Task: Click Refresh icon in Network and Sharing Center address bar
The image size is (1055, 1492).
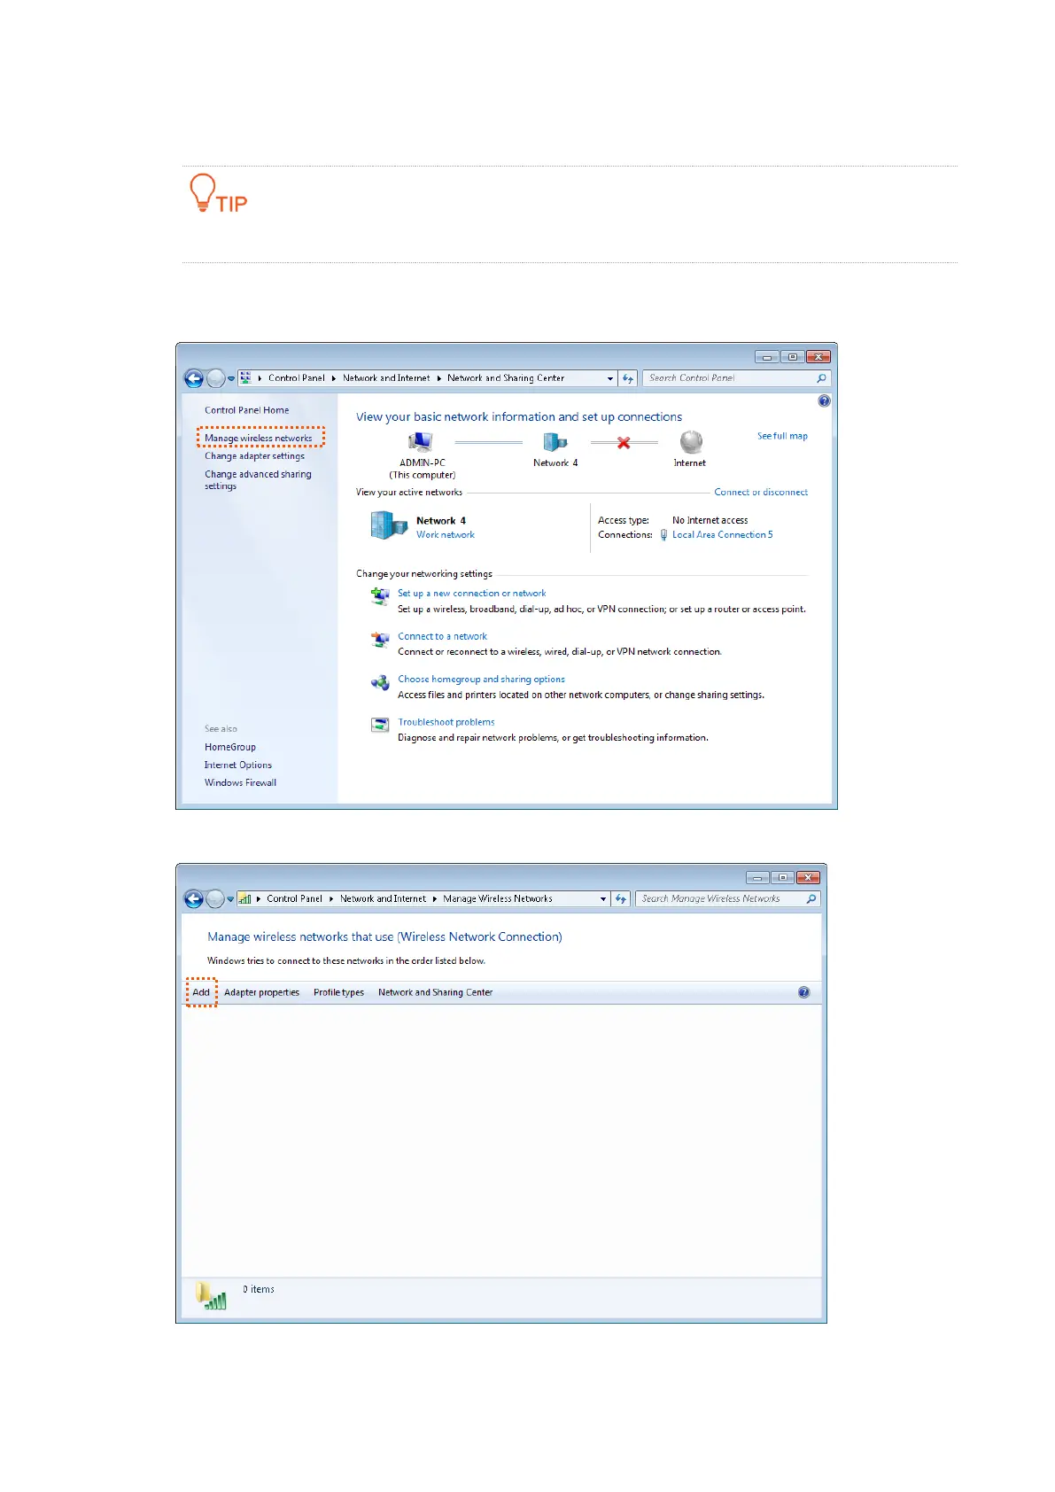Action: [x=628, y=378]
